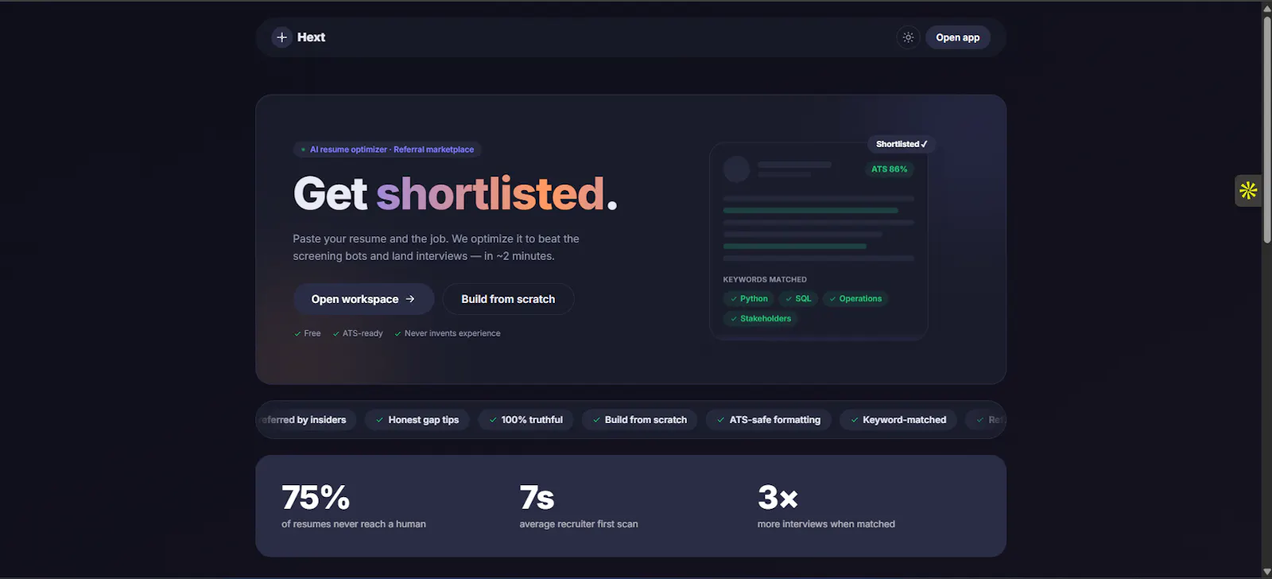Click the Shortlisted badge on resume preview
The width and height of the screenshot is (1272, 579).
[x=902, y=144]
